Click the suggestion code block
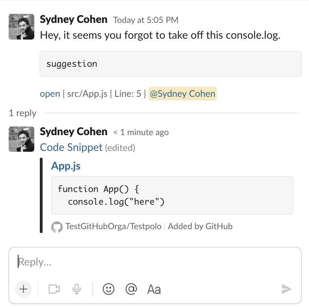This screenshot has height=307, width=309. (170, 64)
